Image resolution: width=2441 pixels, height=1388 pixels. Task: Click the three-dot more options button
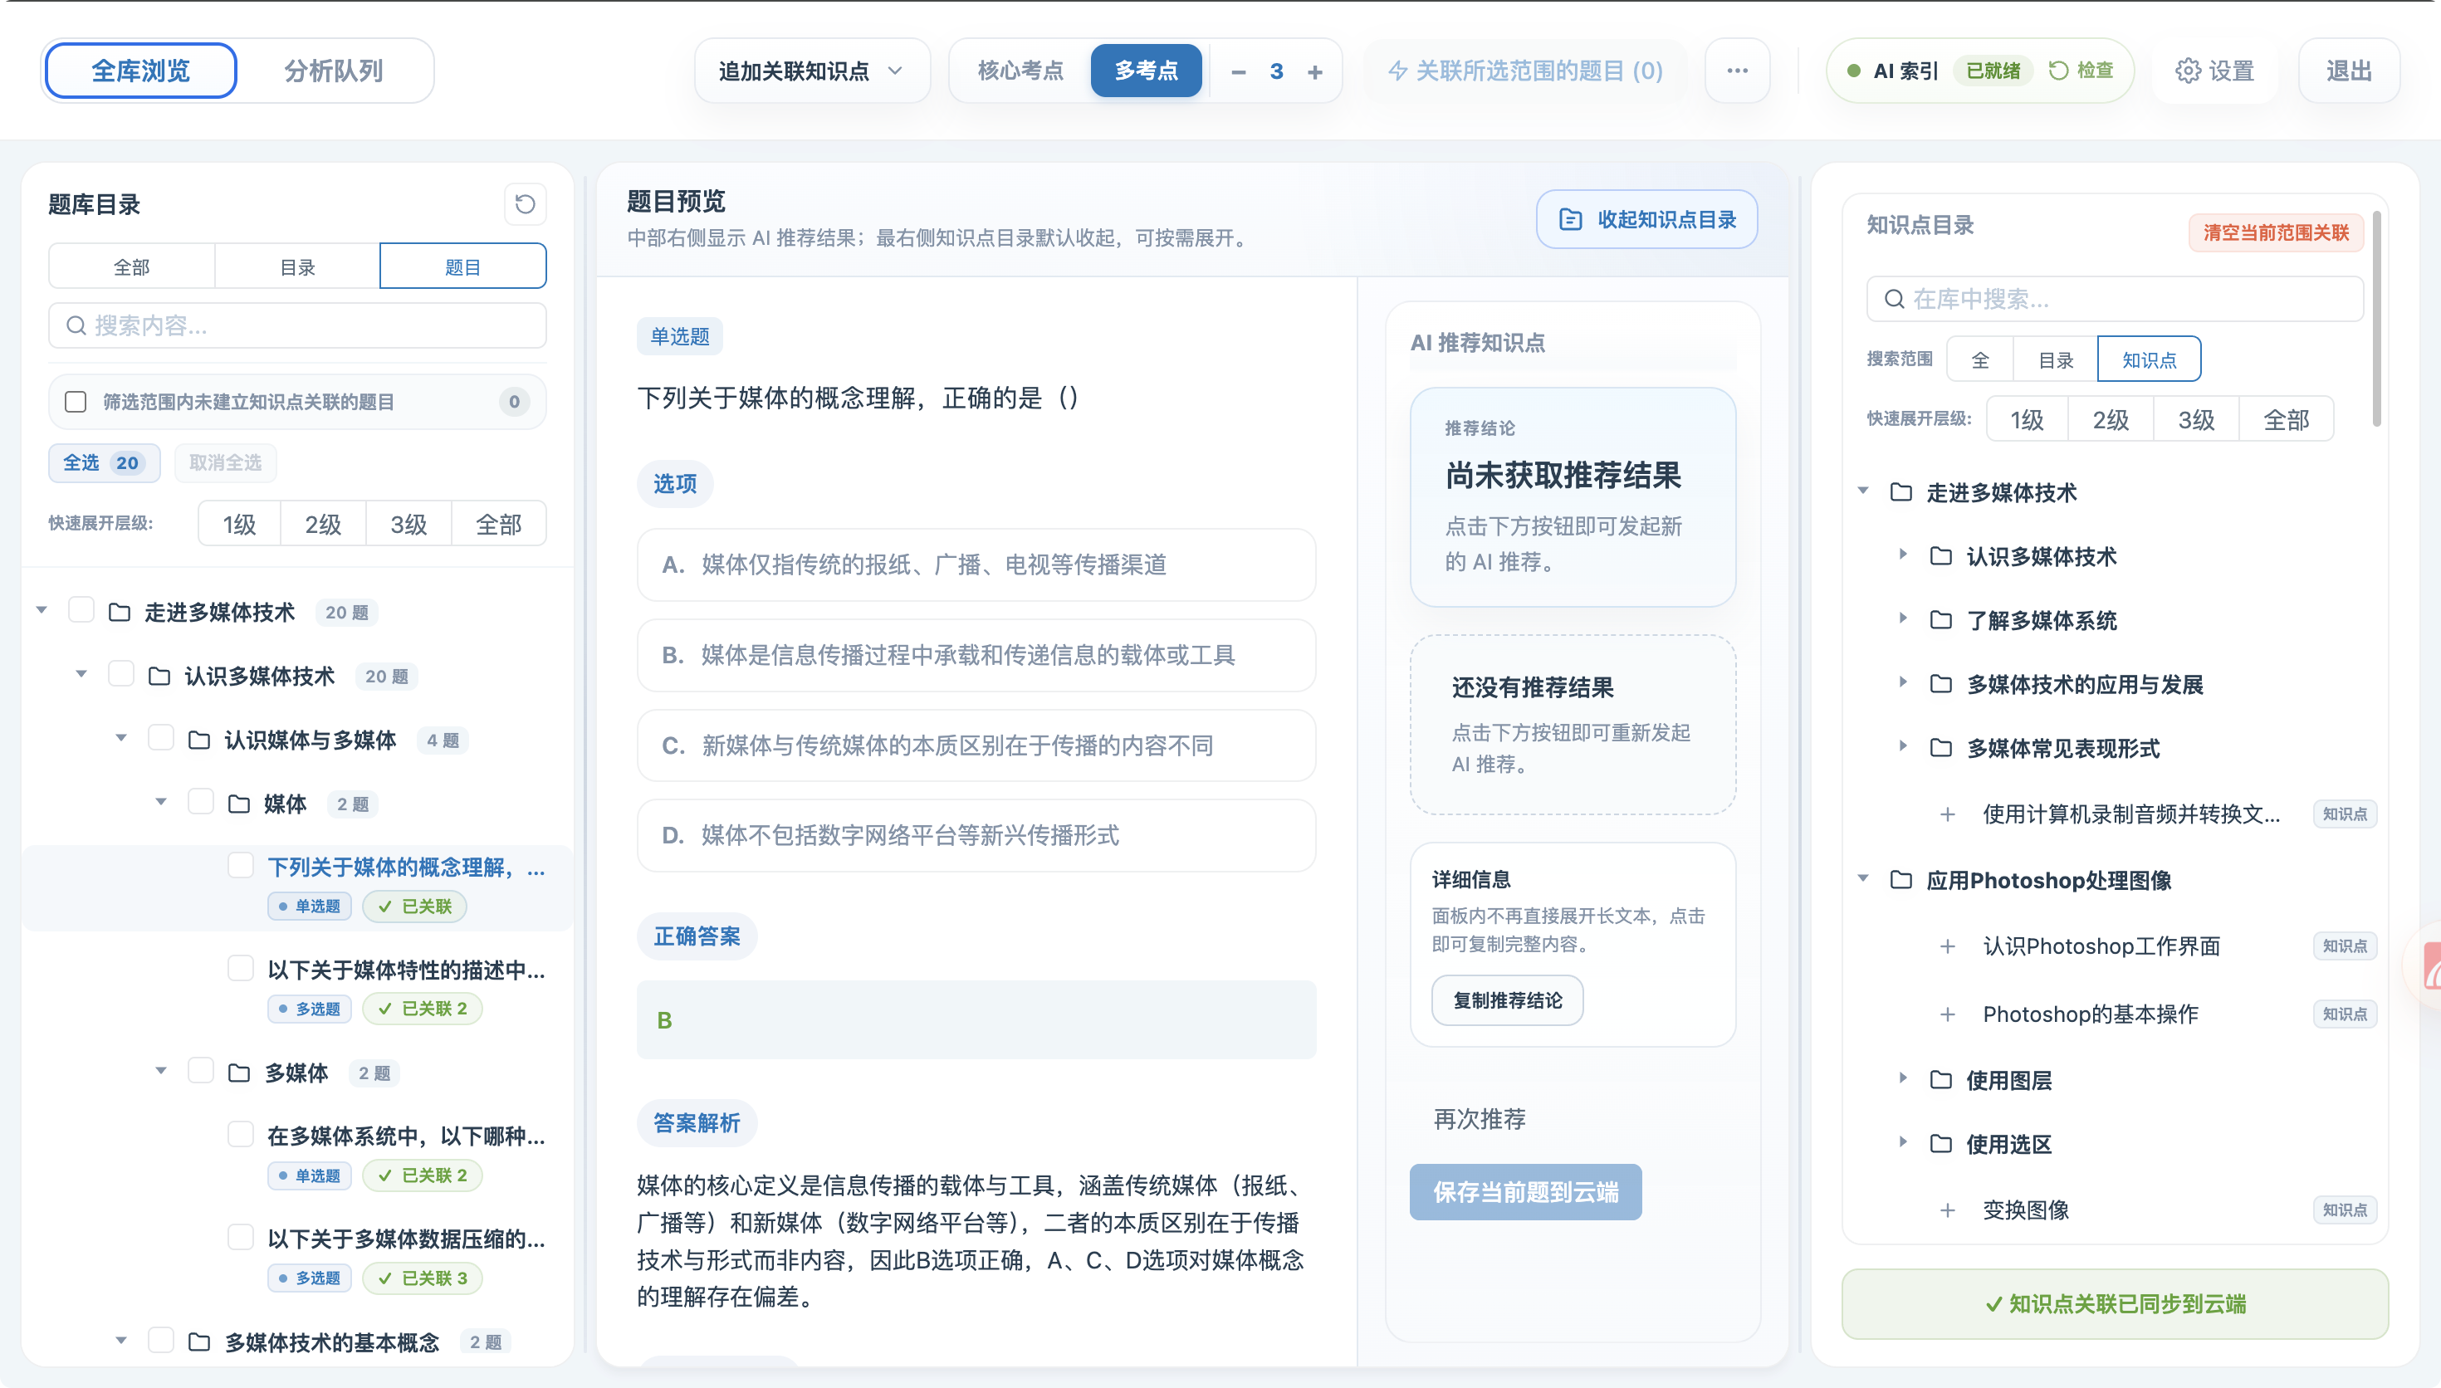click(x=1737, y=71)
